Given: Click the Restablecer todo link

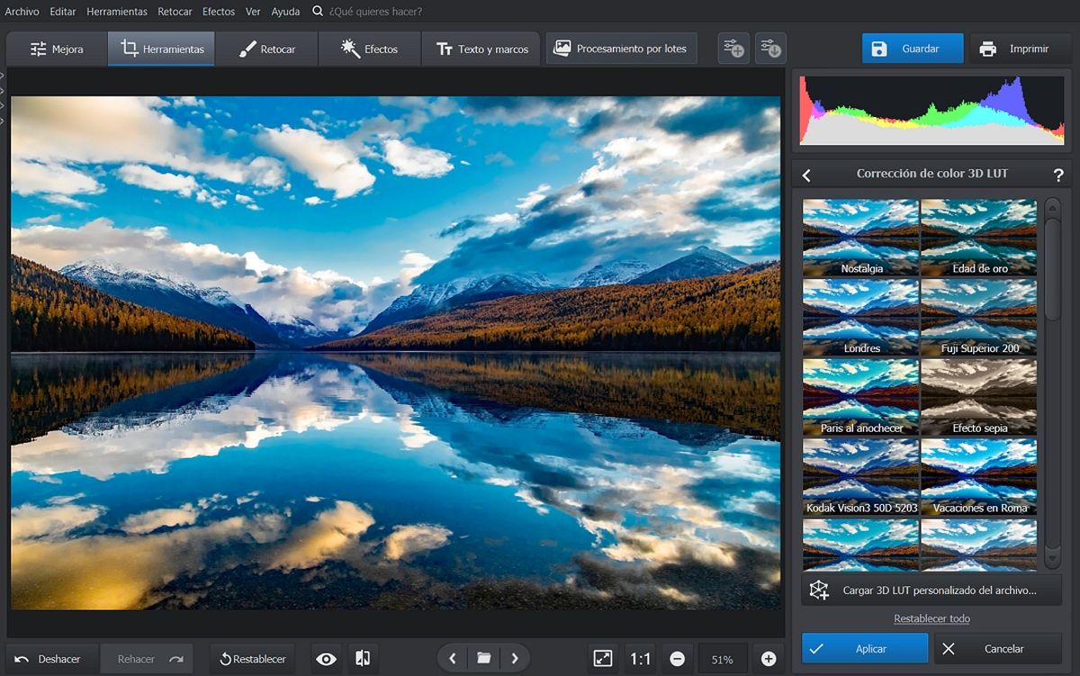Looking at the screenshot, I should 931,618.
